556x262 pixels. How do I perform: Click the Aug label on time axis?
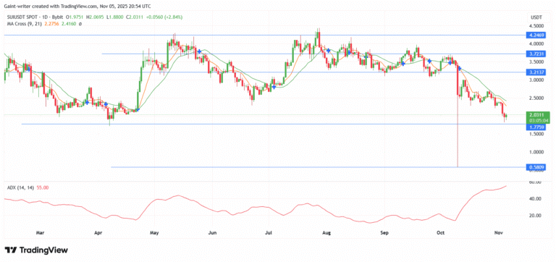(327, 233)
